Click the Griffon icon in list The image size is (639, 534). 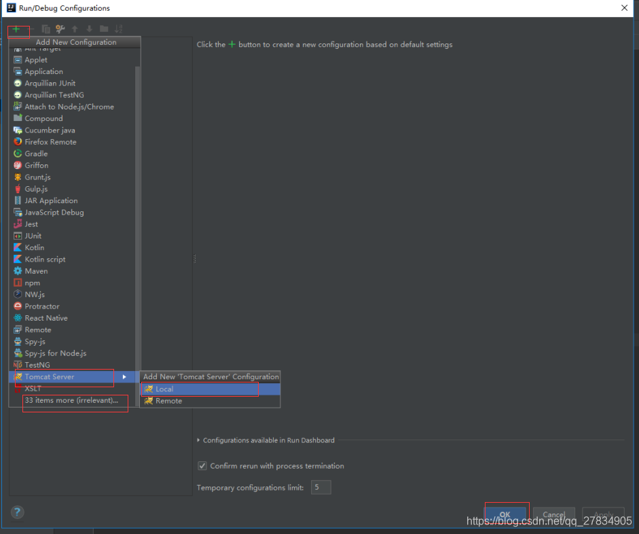click(18, 166)
